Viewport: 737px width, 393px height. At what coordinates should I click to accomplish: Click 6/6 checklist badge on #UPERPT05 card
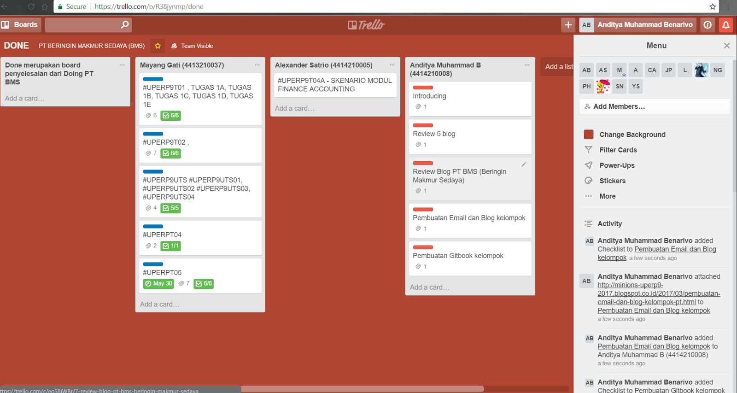tap(204, 284)
